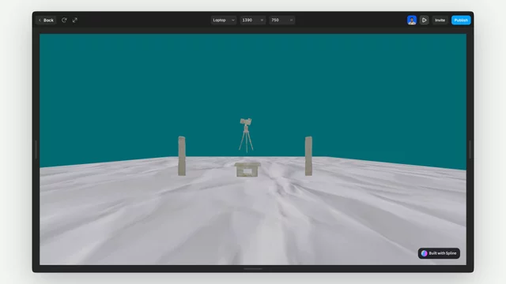Click the right viewport resize handle
506x284 pixels.
tap(470, 149)
